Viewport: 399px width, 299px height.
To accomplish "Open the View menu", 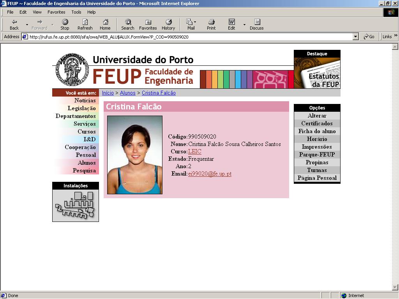I will pos(37,12).
